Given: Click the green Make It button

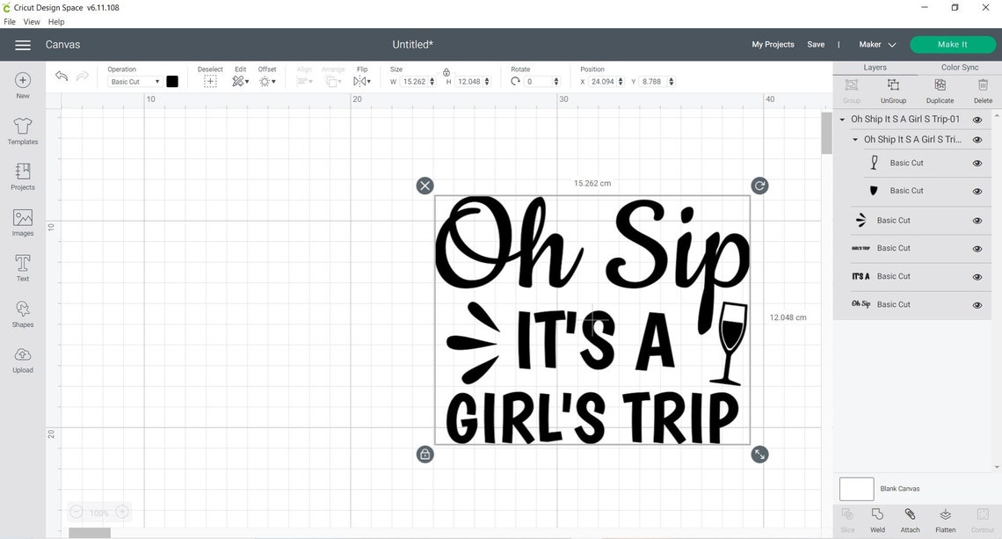Looking at the screenshot, I should 953,44.
